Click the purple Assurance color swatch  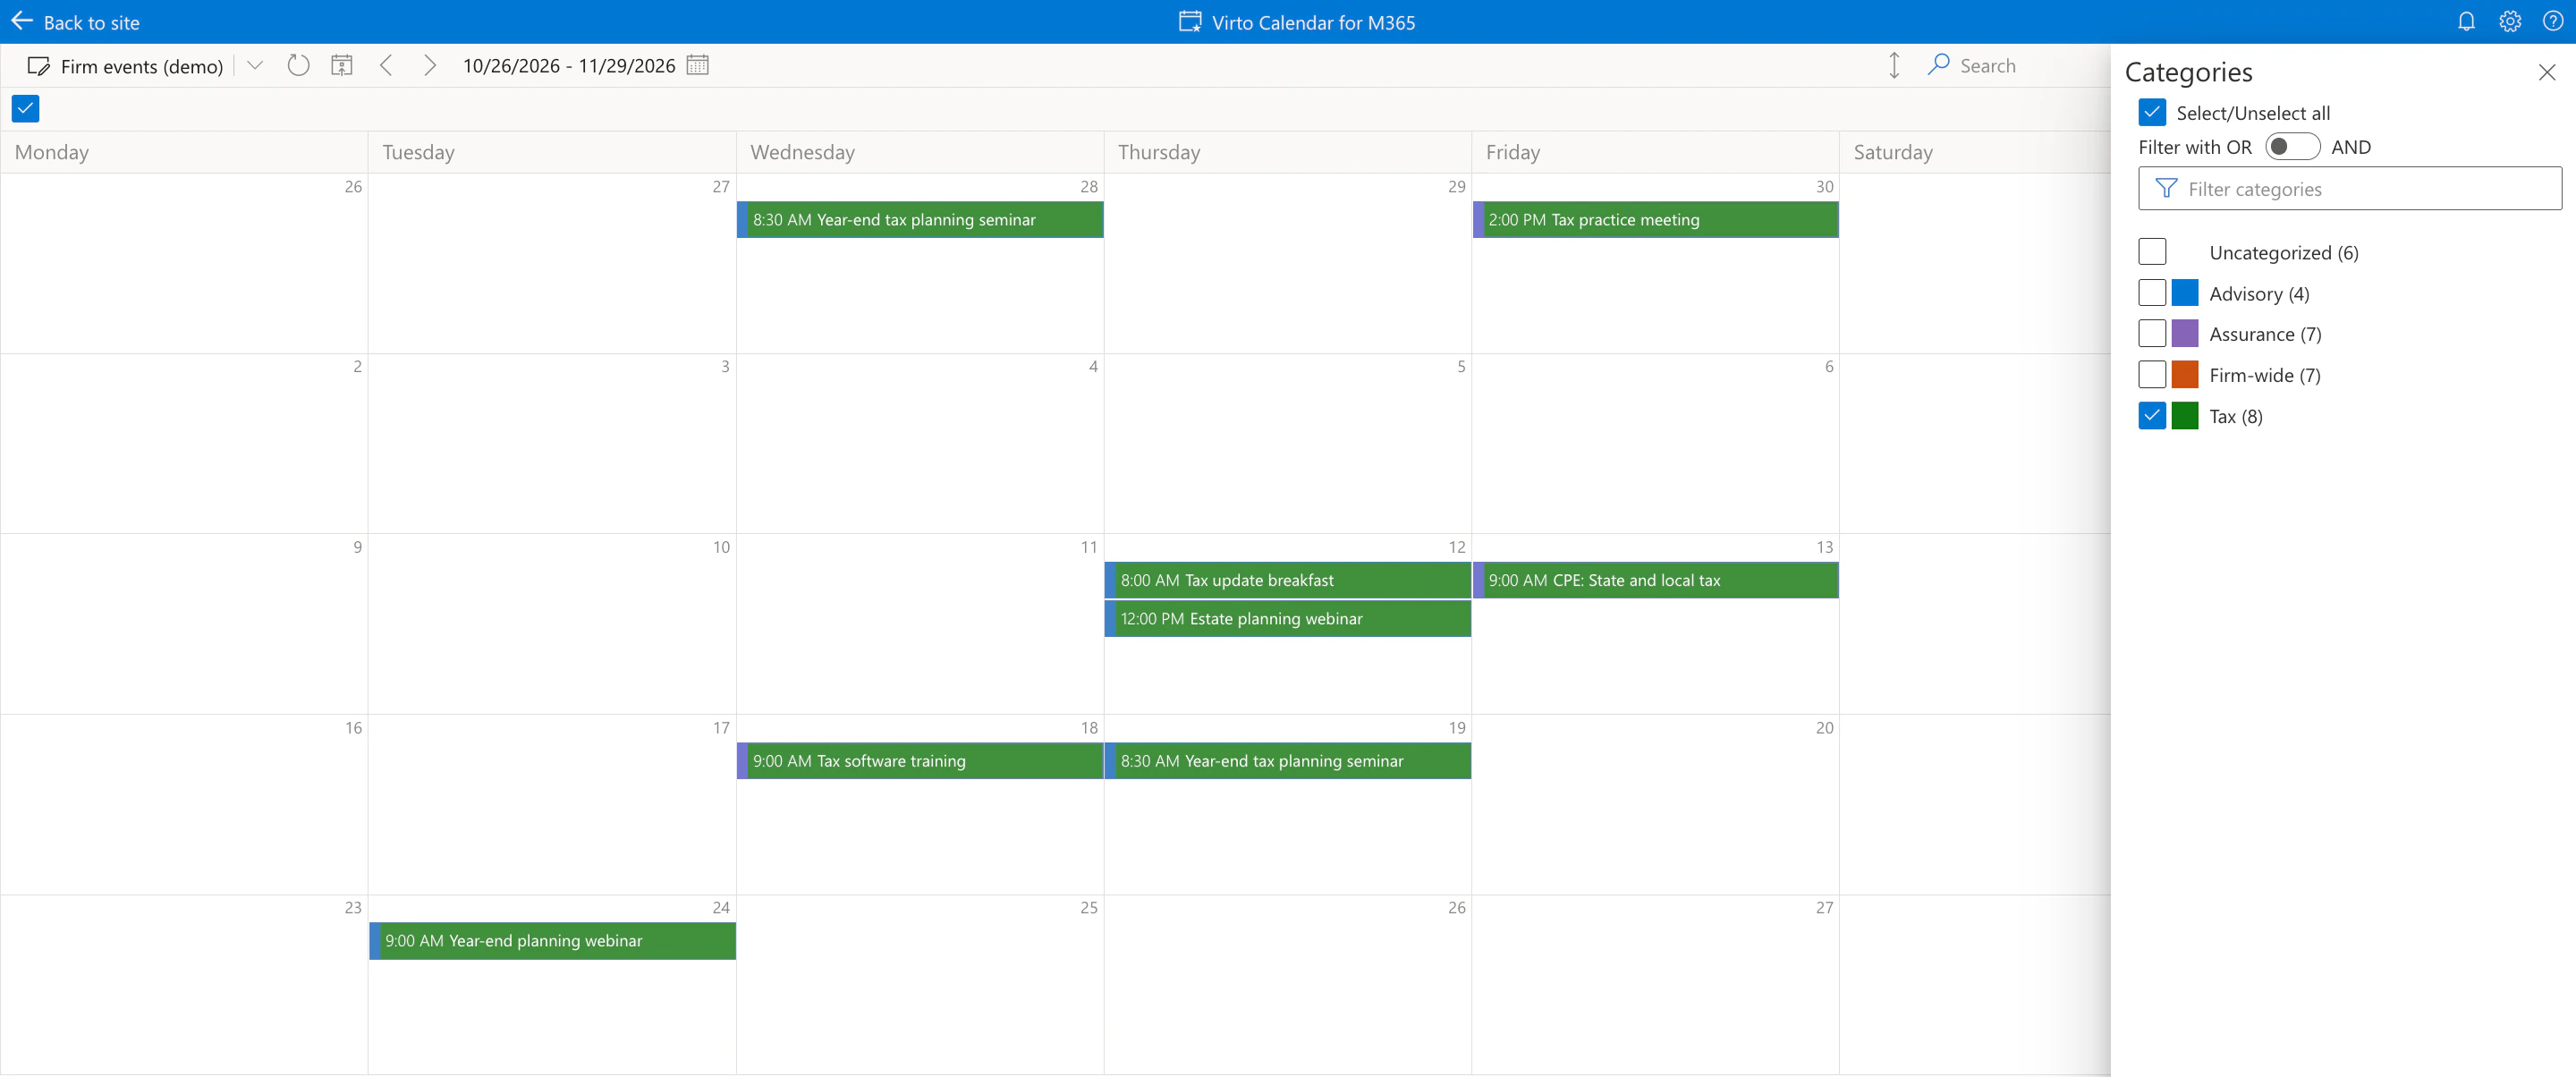(x=2185, y=333)
